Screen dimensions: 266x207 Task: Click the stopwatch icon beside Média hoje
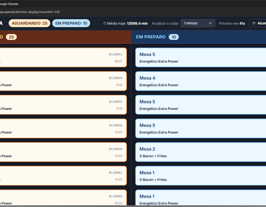click(105, 23)
